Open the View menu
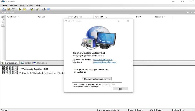Image resolution: width=195 pixels, height=111 pixels. tap(30, 6)
